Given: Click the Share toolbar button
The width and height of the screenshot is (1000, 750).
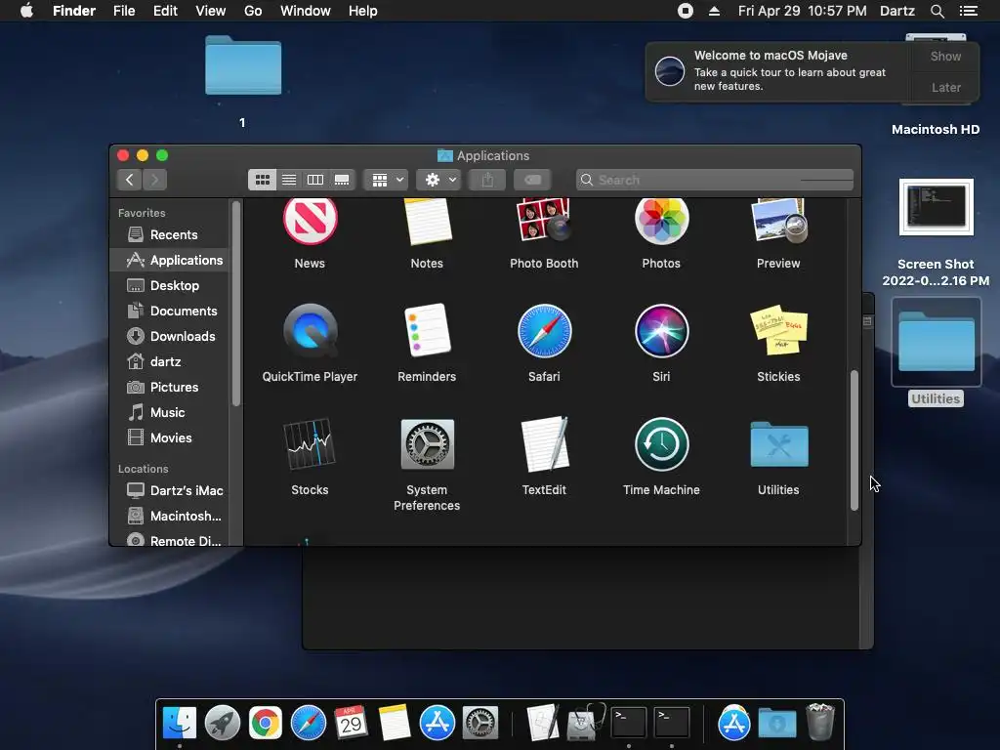Looking at the screenshot, I should 487,180.
